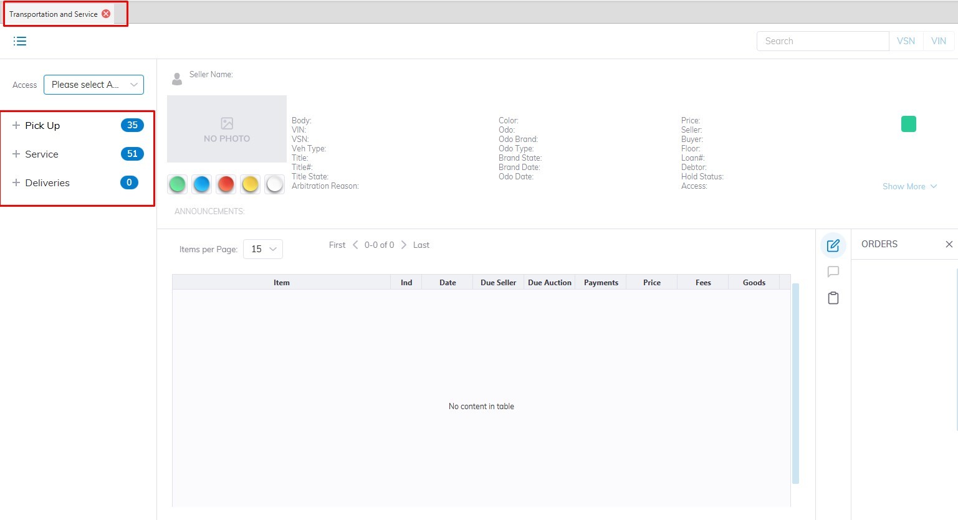
Task: Click the Search input field
Action: click(822, 41)
